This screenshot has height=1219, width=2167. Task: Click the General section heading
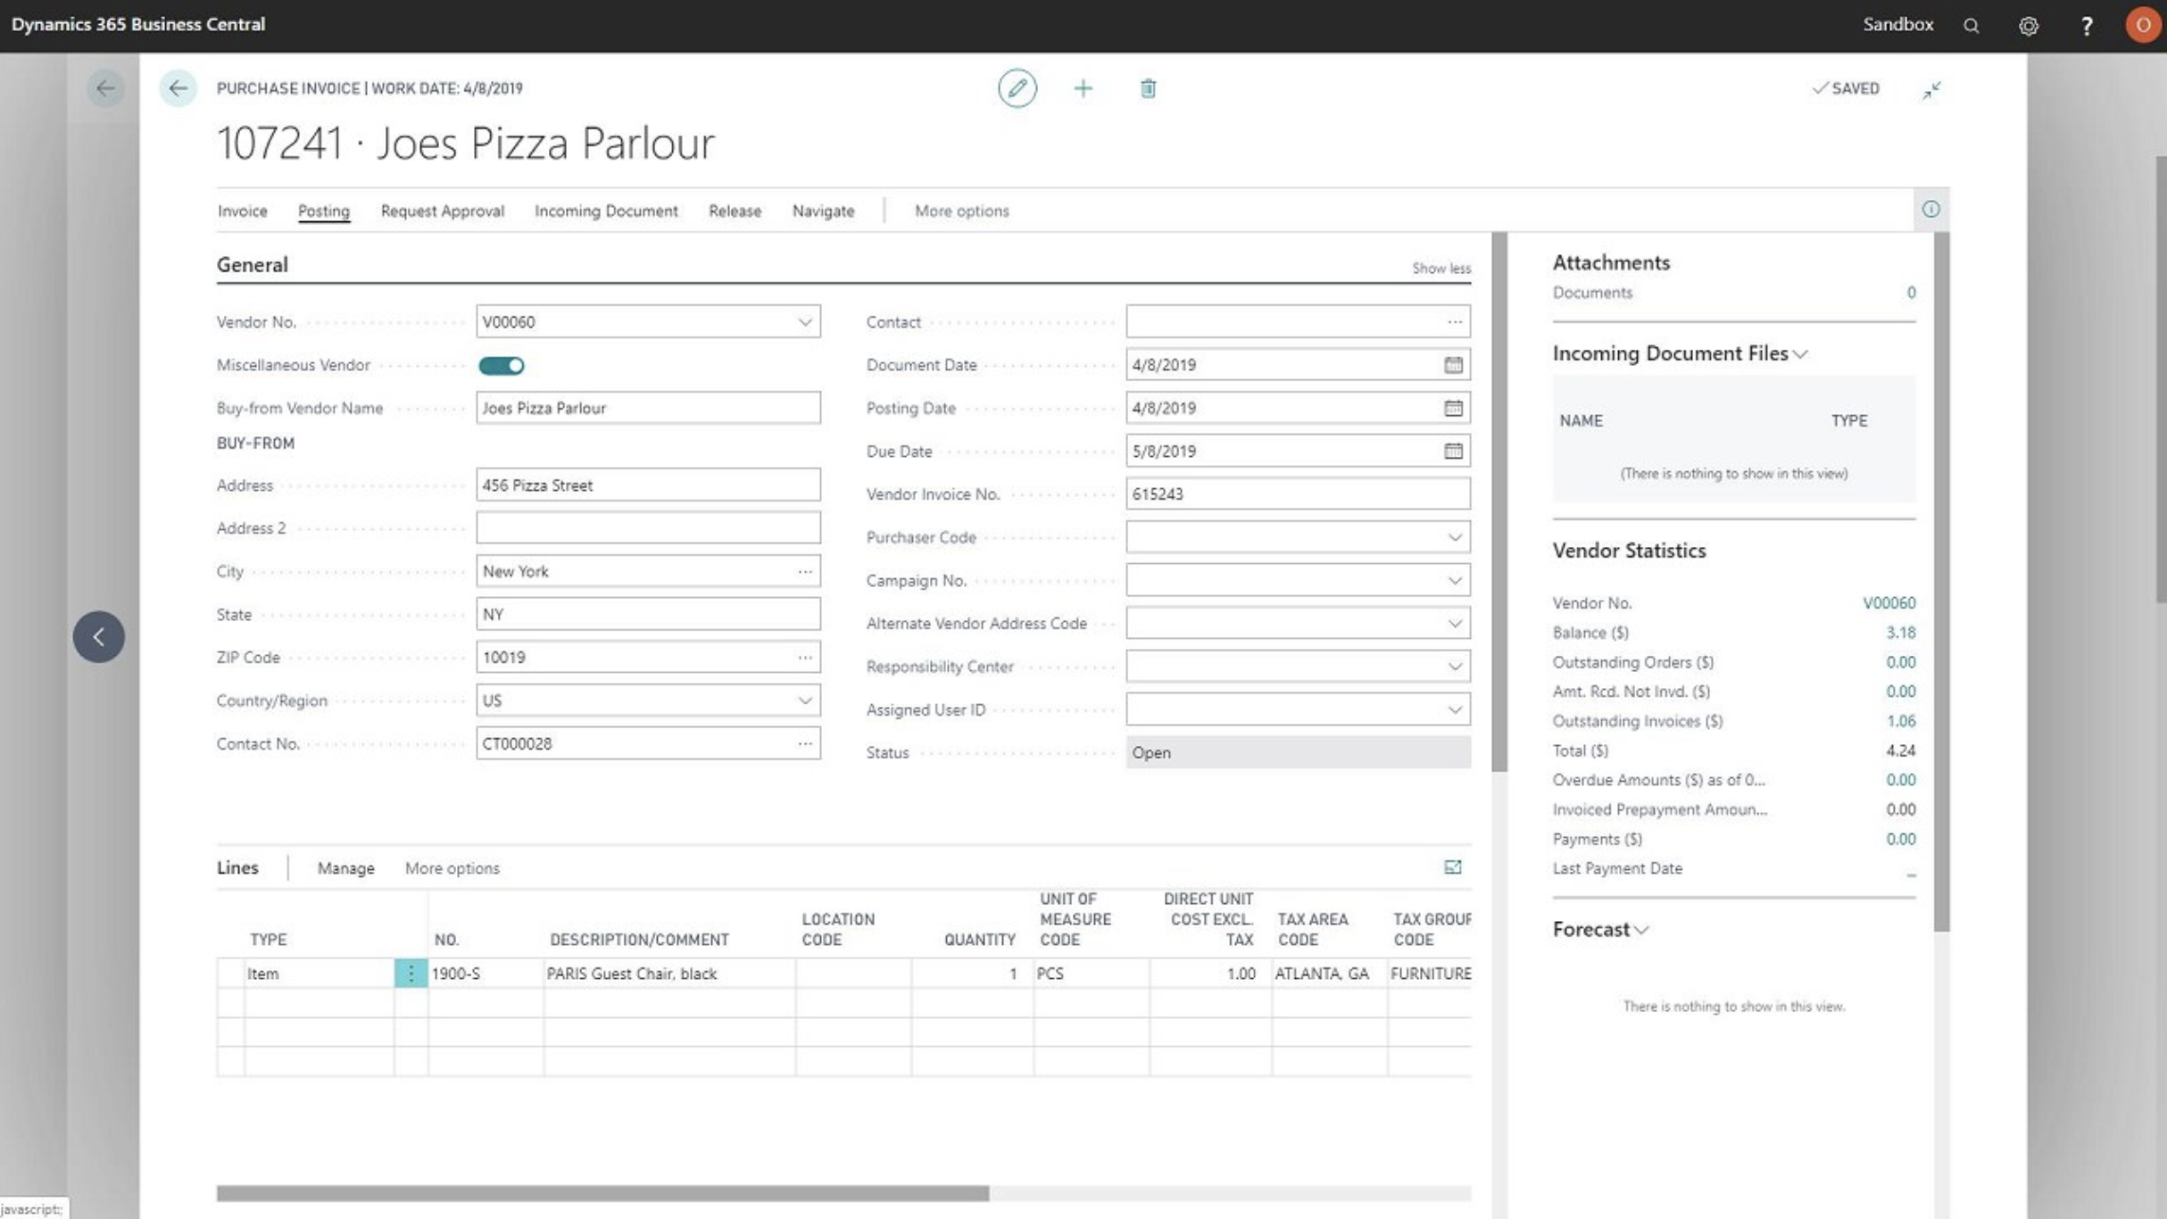coord(253,265)
